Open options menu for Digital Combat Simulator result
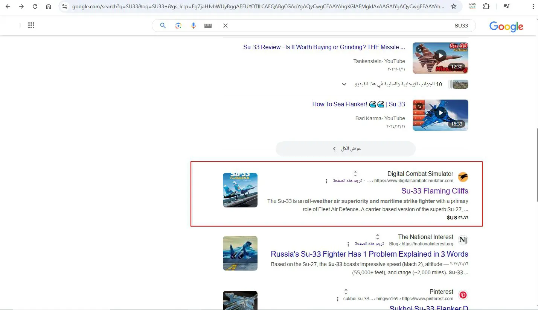Screen dimensions: 538x310 coord(326,181)
